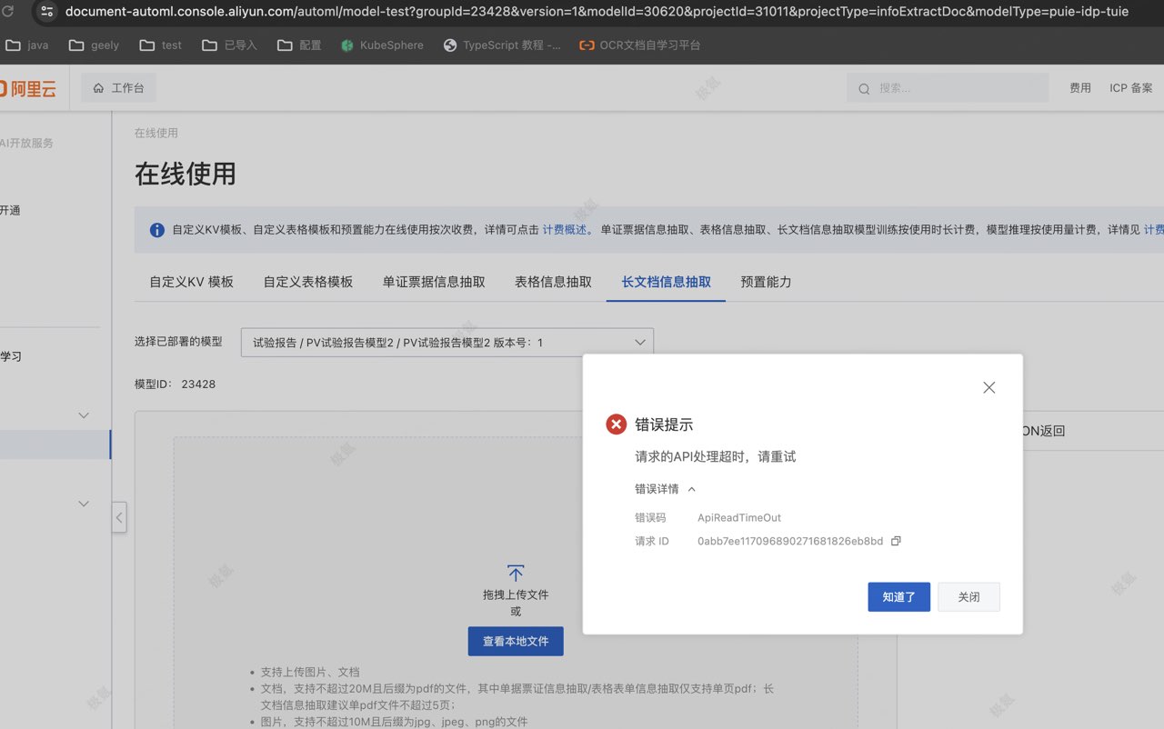Open the deployed model dropdown
Viewport: 1164px width, 729px height.
point(447,343)
